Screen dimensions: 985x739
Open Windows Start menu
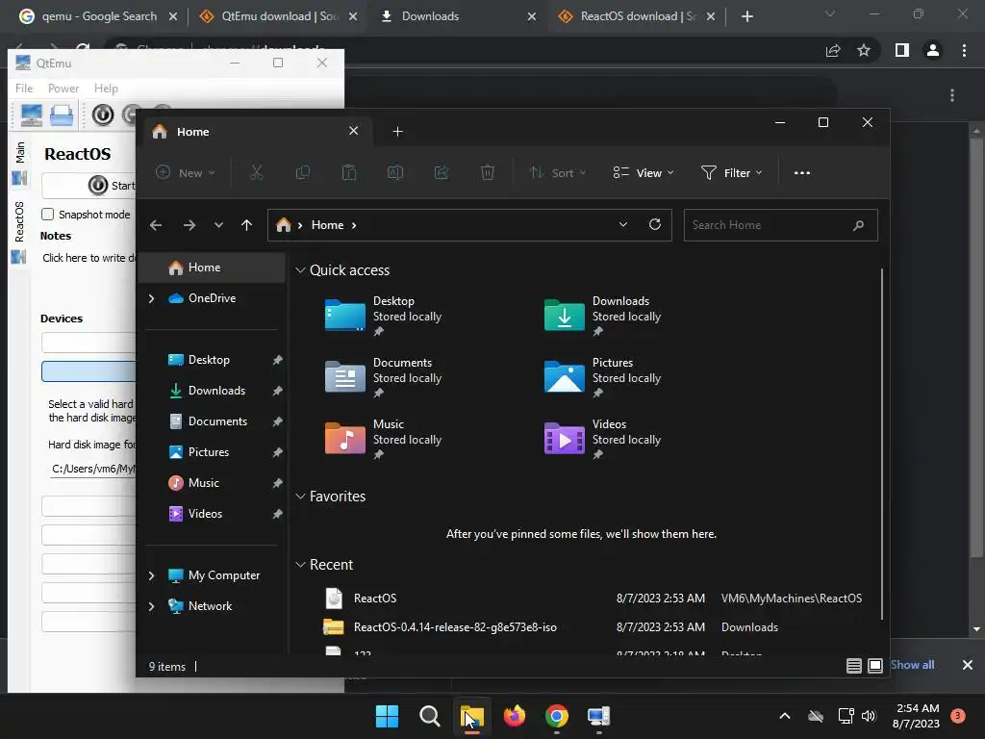tap(387, 716)
